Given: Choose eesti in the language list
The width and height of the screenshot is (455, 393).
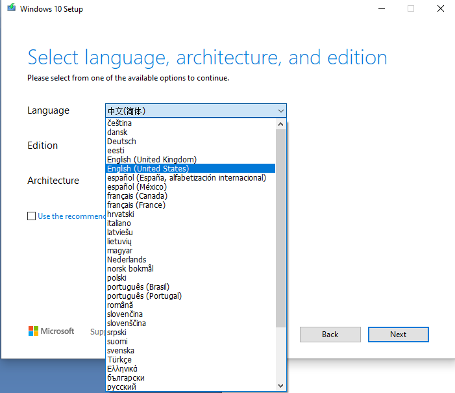Looking at the screenshot, I should (x=190, y=151).
